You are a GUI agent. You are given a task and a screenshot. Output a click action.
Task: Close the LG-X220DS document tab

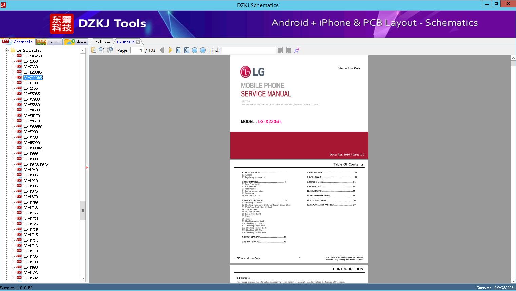coord(138,42)
